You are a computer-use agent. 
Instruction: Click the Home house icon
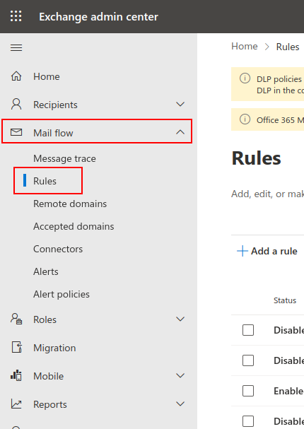click(x=16, y=76)
